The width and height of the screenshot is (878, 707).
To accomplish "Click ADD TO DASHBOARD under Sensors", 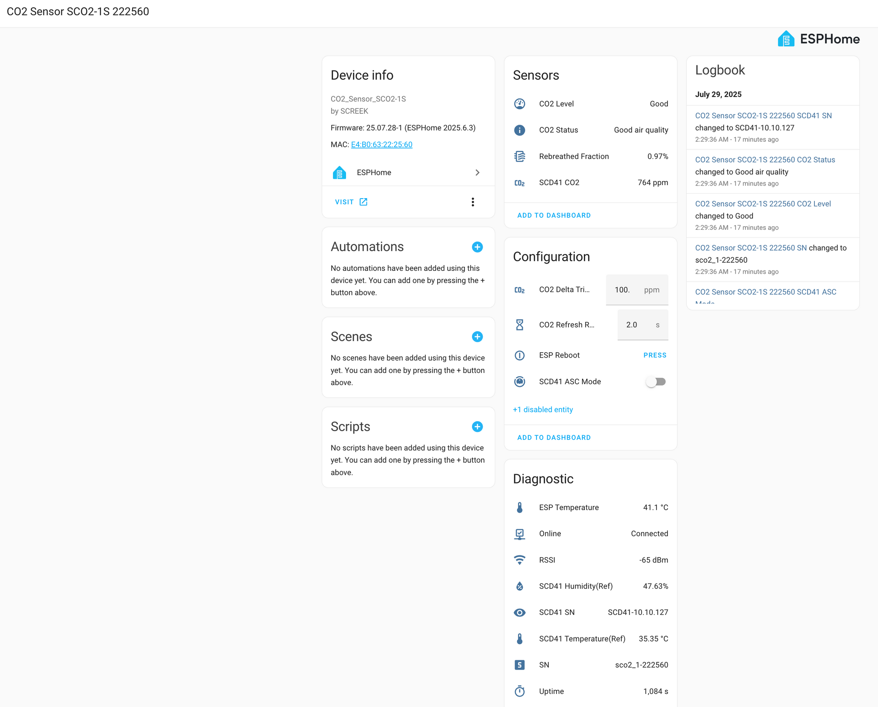I will 554,215.
